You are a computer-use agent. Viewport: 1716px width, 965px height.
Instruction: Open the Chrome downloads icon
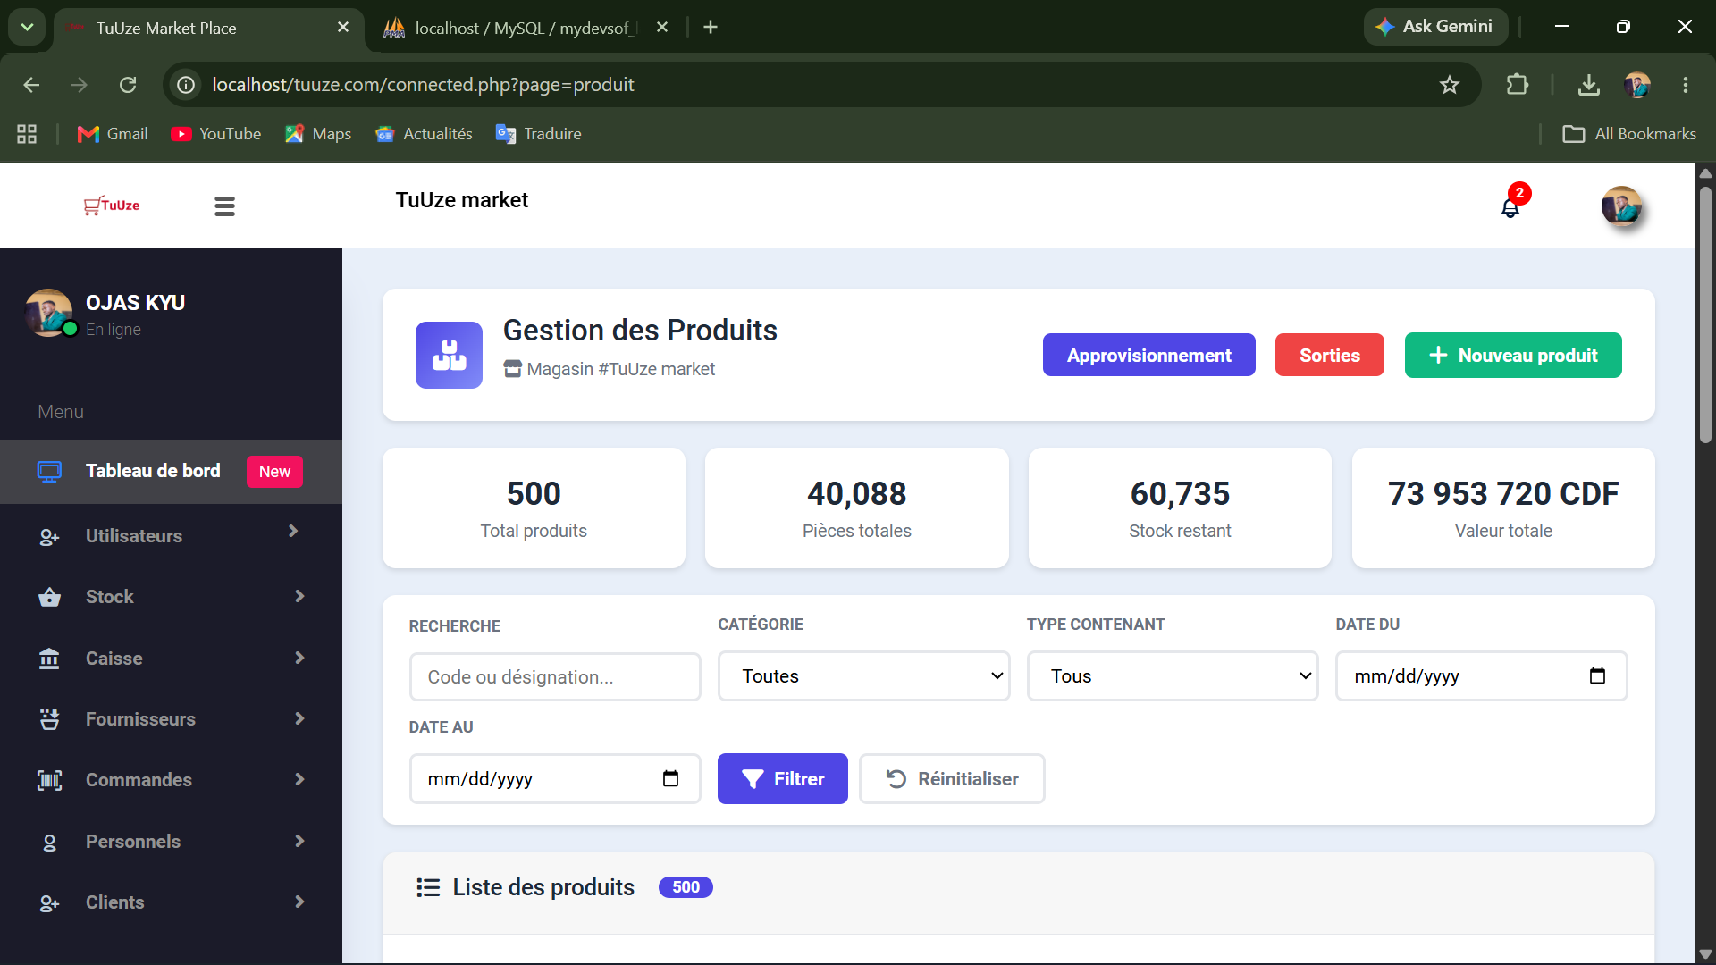click(1588, 85)
